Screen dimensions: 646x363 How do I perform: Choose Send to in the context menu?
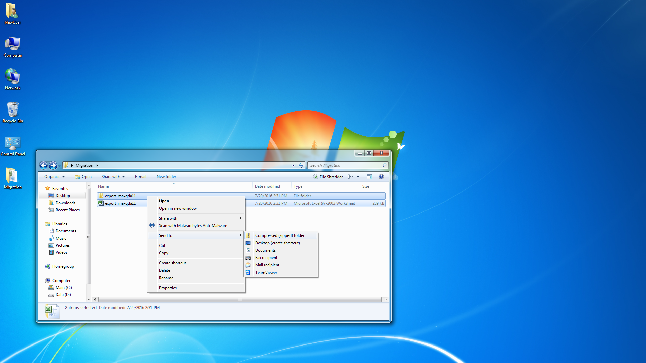click(x=197, y=235)
